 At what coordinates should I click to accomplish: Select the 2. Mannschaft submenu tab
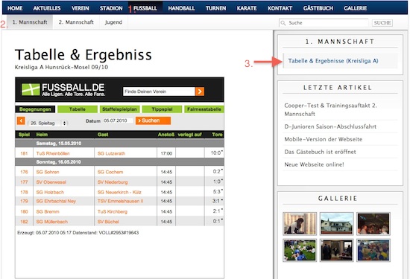(76, 22)
